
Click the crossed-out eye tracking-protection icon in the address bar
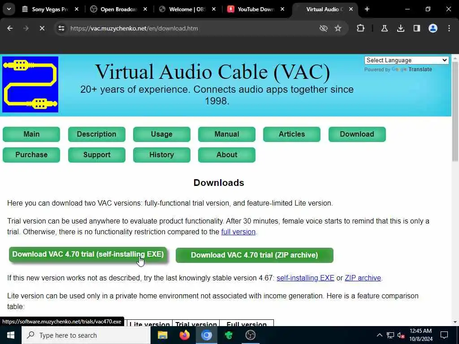tap(324, 28)
